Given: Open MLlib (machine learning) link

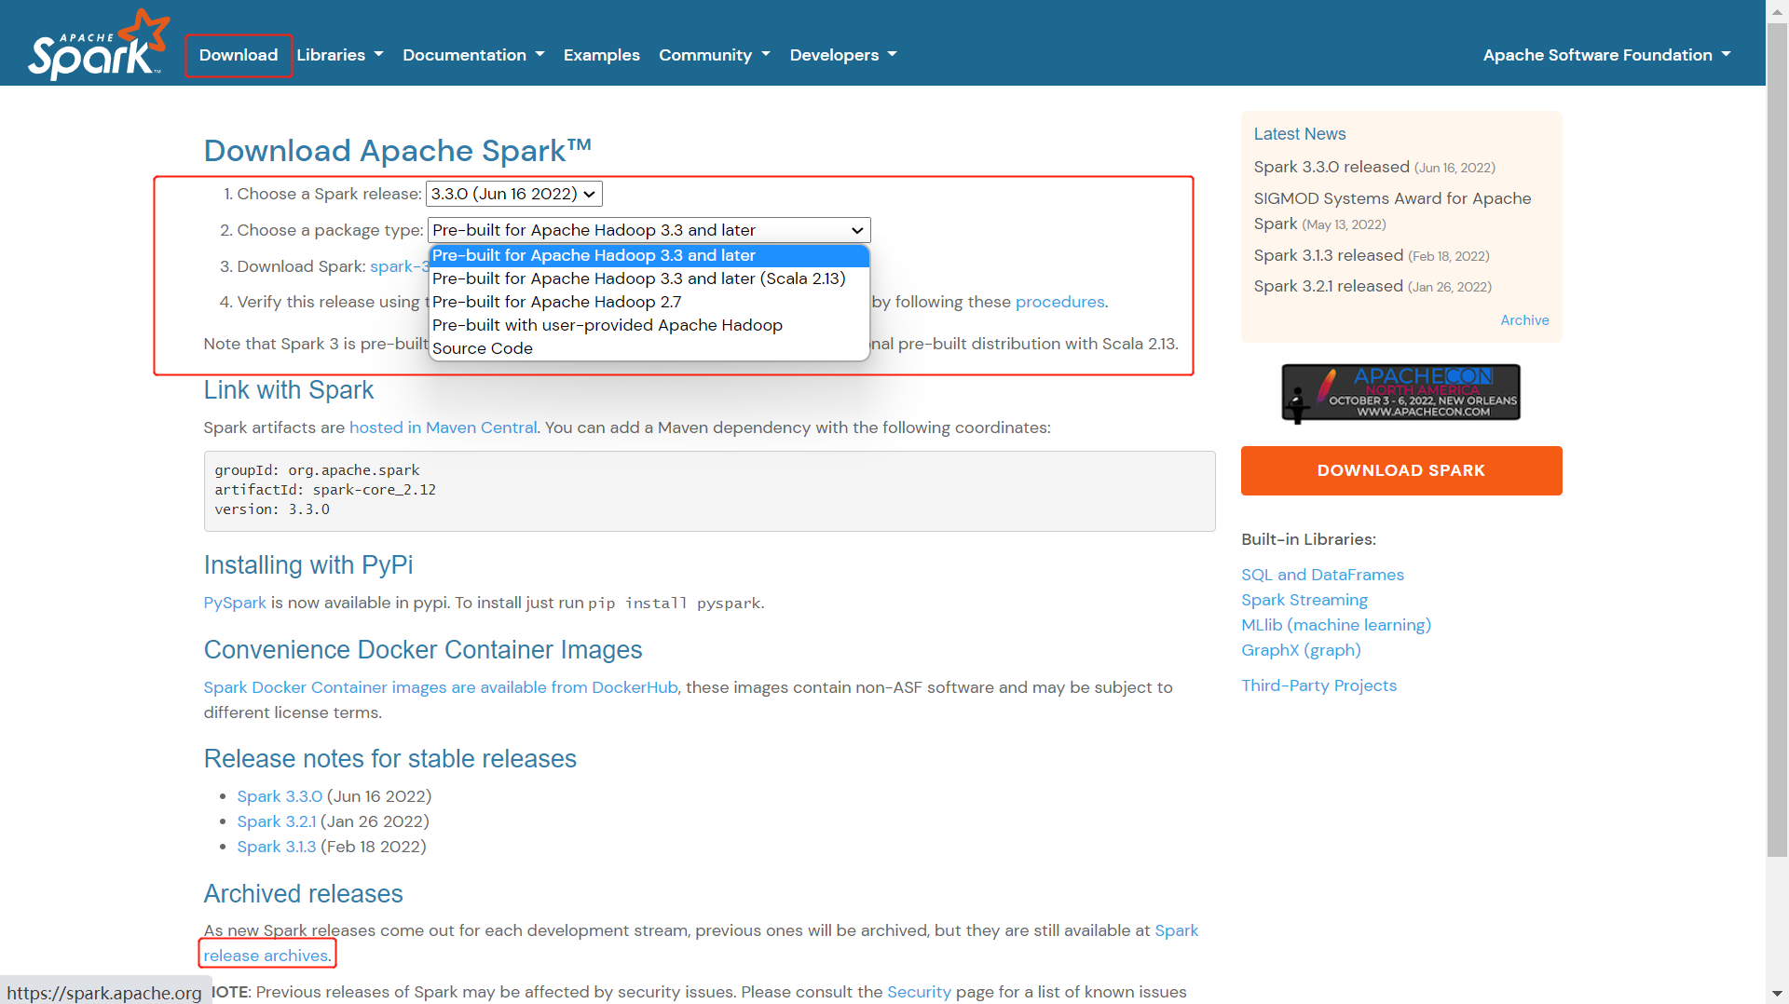Looking at the screenshot, I should [1335, 625].
